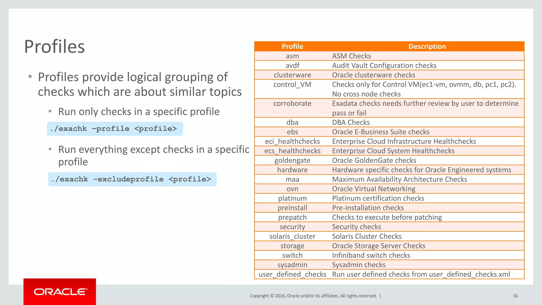The width and height of the screenshot is (542, 305).
Task: Click Run user defined checks description
Action: point(421,274)
